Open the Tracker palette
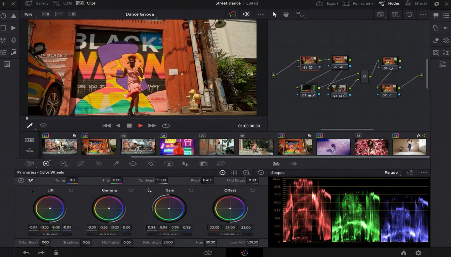The width and height of the screenshot is (451, 257). point(150,164)
